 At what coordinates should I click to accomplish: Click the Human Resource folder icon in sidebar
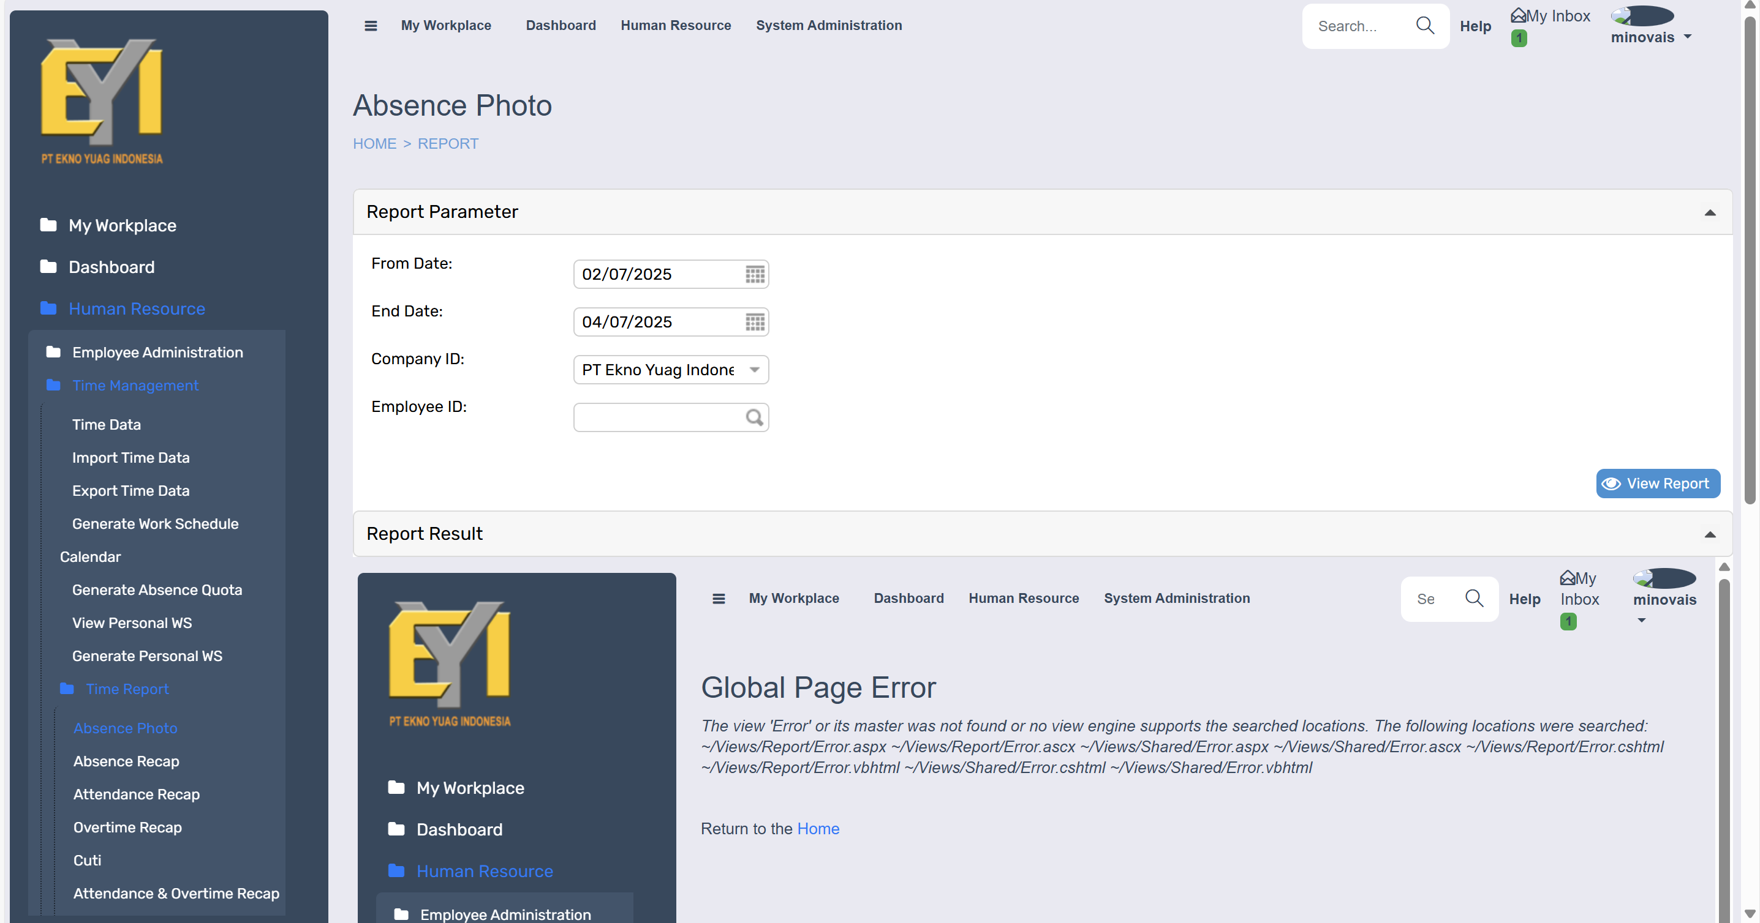pyautogui.click(x=48, y=308)
